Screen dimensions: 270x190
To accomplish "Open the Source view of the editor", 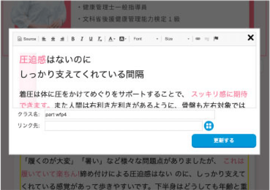I will [27, 39].
